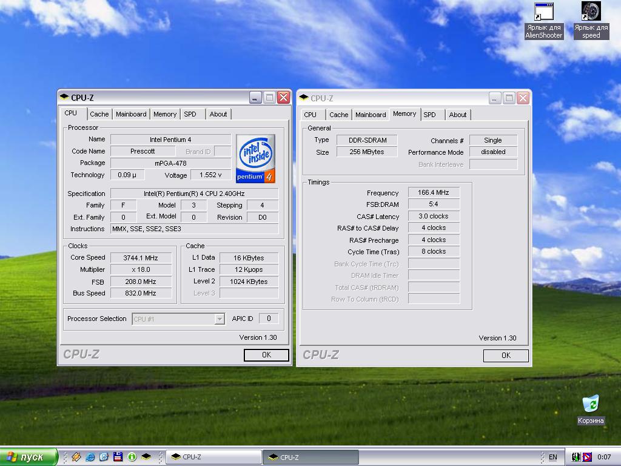Click the Multiplier value x 18.0
The image size is (621, 466).
(x=141, y=269)
